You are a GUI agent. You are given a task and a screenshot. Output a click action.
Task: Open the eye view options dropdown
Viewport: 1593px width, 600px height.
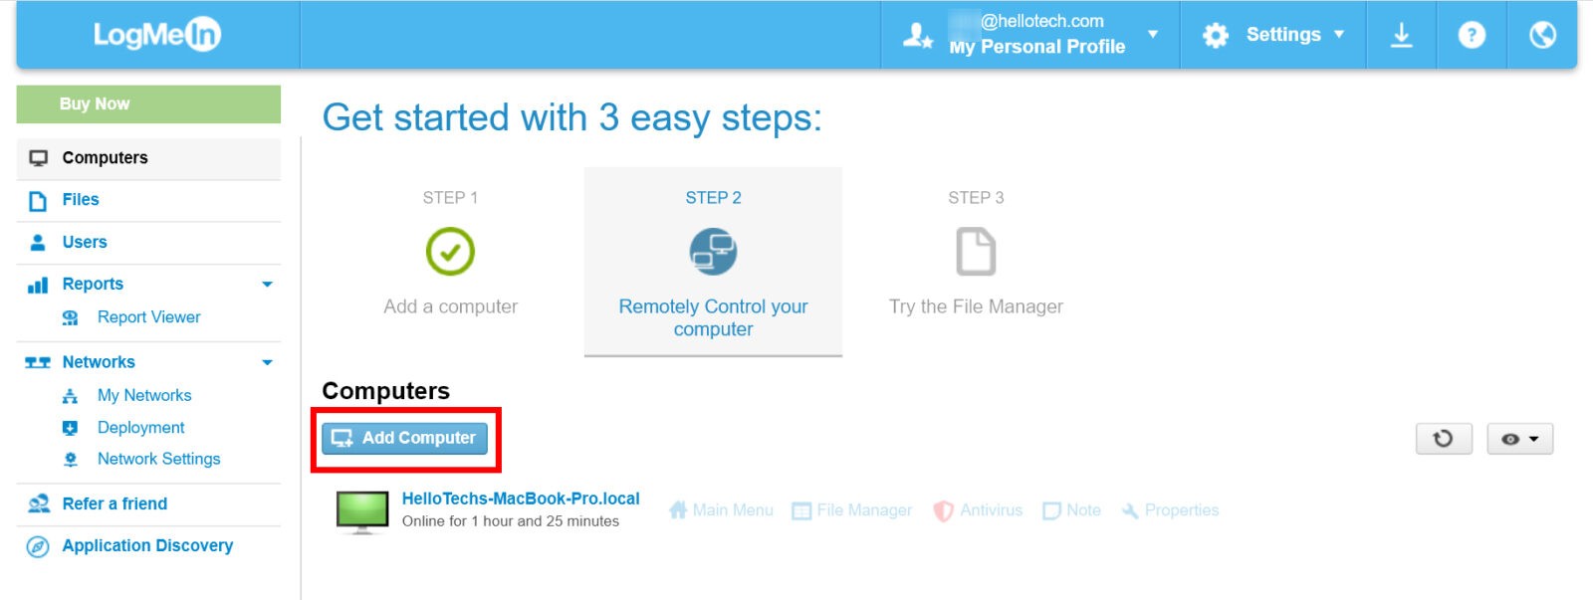(x=1519, y=439)
